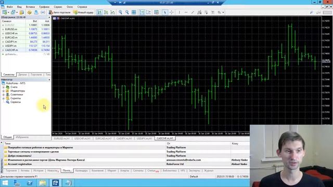Select CADCHF.m row in Market Watch
Image resolution: width=333 pixels, height=187 pixels.
(25, 50)
